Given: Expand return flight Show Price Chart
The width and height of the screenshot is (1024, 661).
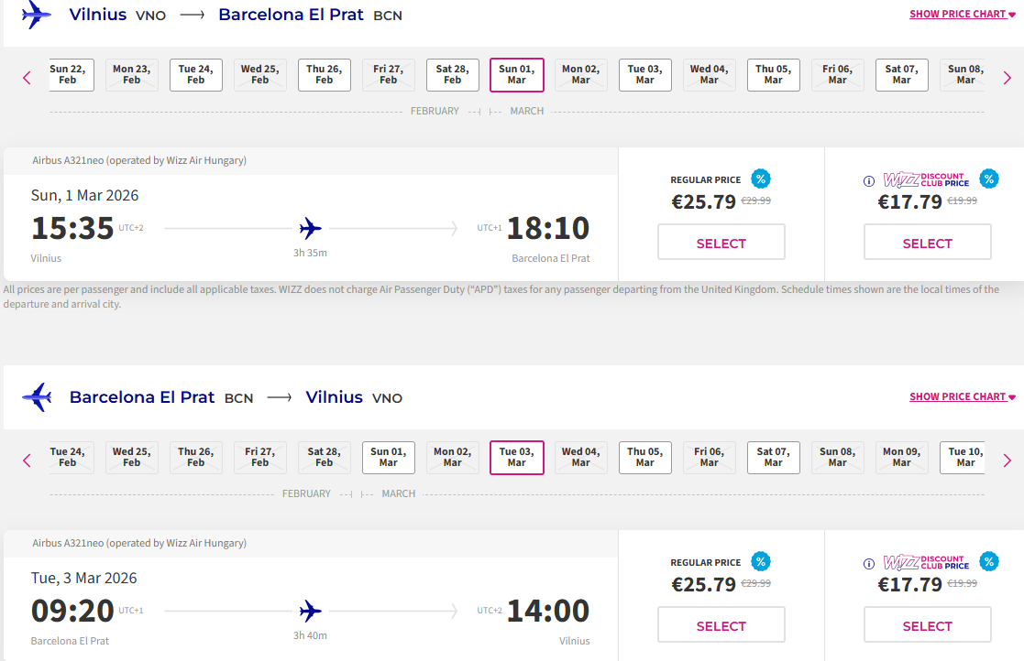Looking at the screenshot, I should (x=962, y=397).
